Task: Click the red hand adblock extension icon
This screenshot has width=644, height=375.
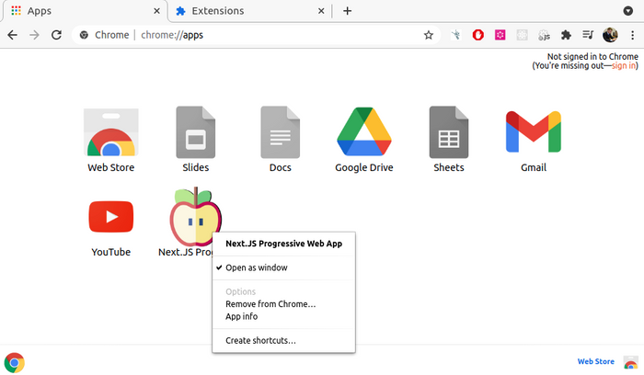Action: pos(478,35)
